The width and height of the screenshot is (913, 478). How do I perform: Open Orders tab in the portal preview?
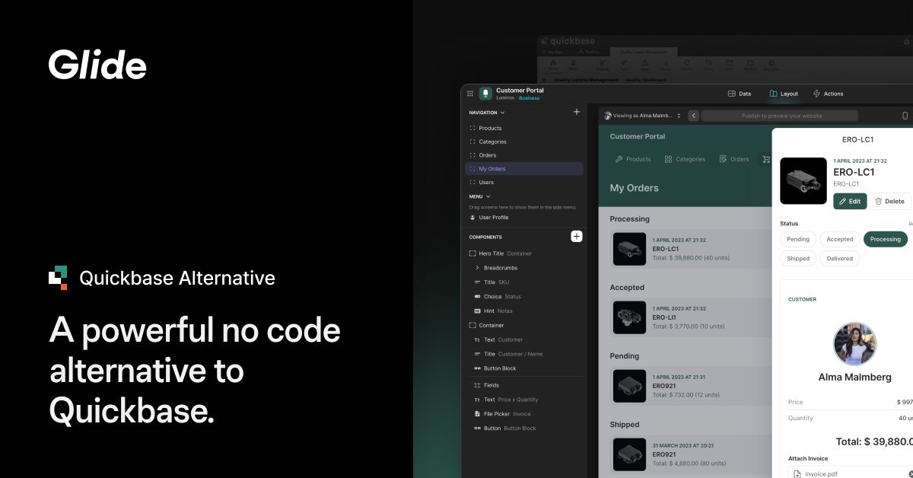click(x=733, y=159)
